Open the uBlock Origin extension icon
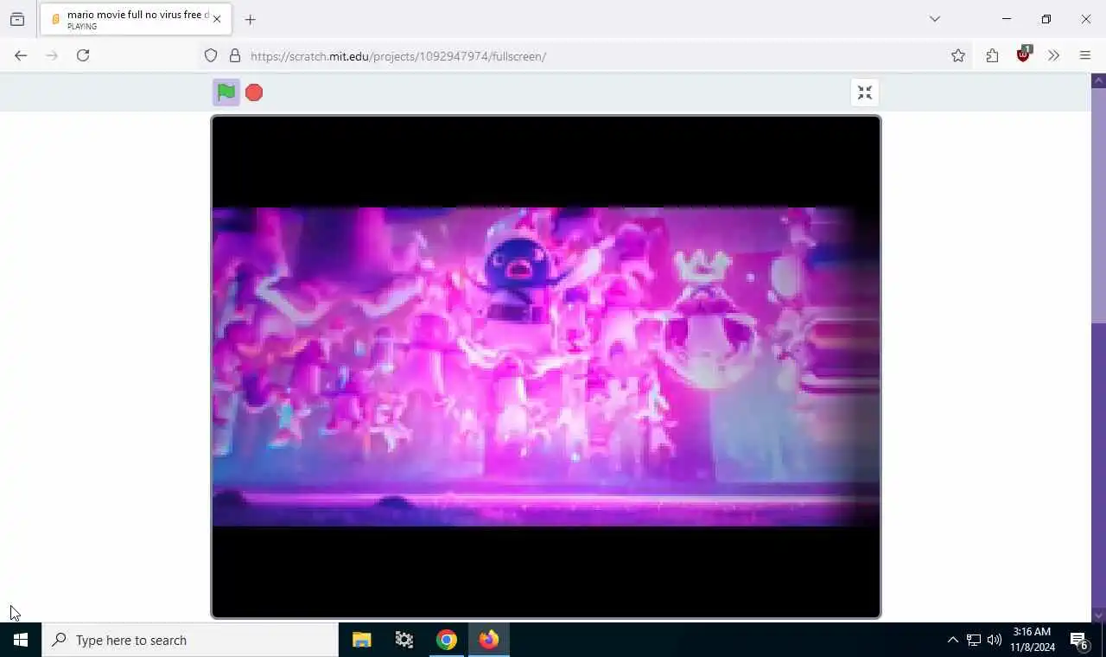 pyautogui.click(x=1024, y=55)
